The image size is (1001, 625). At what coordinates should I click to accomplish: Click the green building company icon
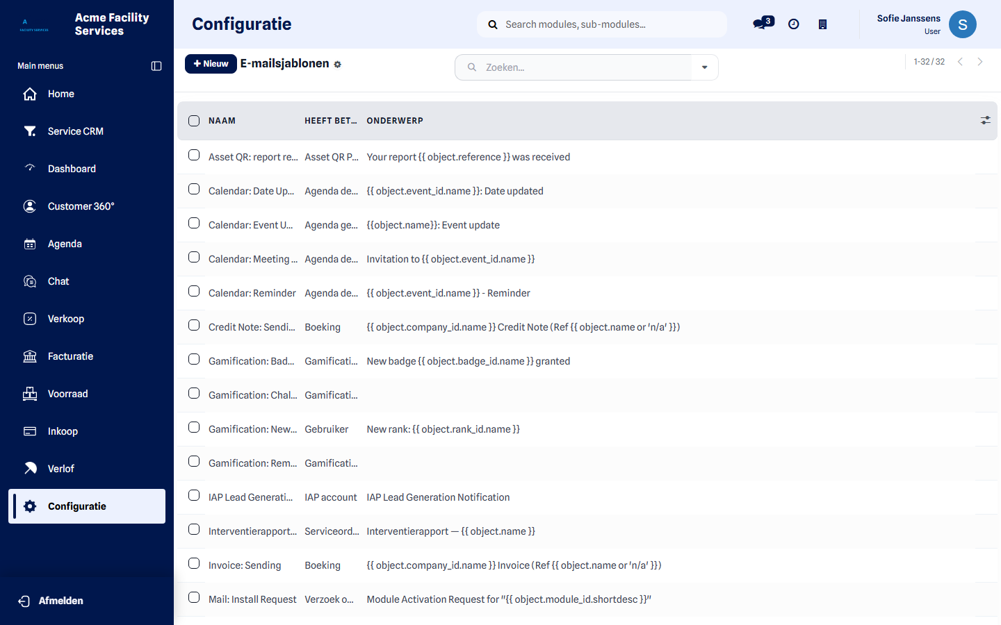822,24
